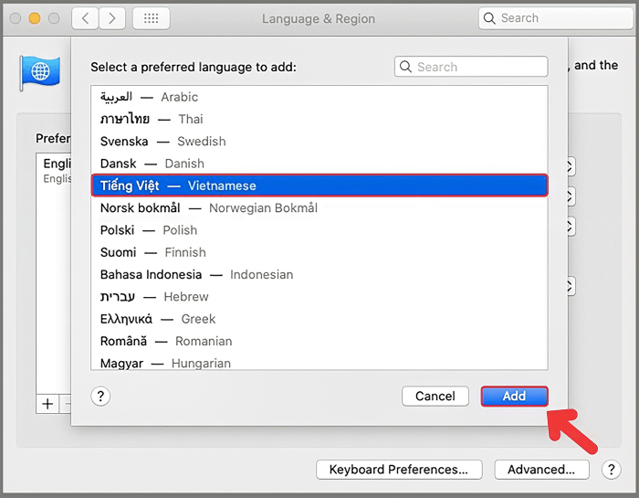Image resolution: width=639 pixels, height=498 pixels.
Task: Click the forward navigation arrow
Action: [x=112, y=18]
